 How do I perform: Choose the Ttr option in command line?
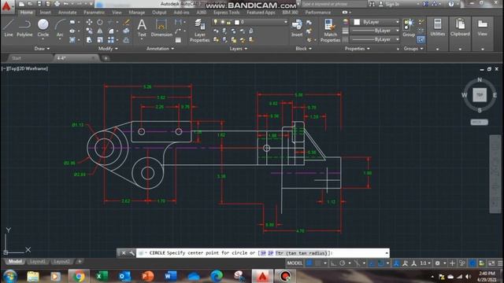[301, 253]
